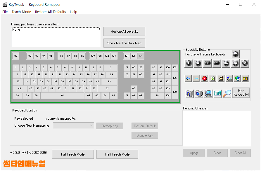261x171 pixels.
Task: Select keyboard key 61 spacebar
Action: (x=63, y=95)
